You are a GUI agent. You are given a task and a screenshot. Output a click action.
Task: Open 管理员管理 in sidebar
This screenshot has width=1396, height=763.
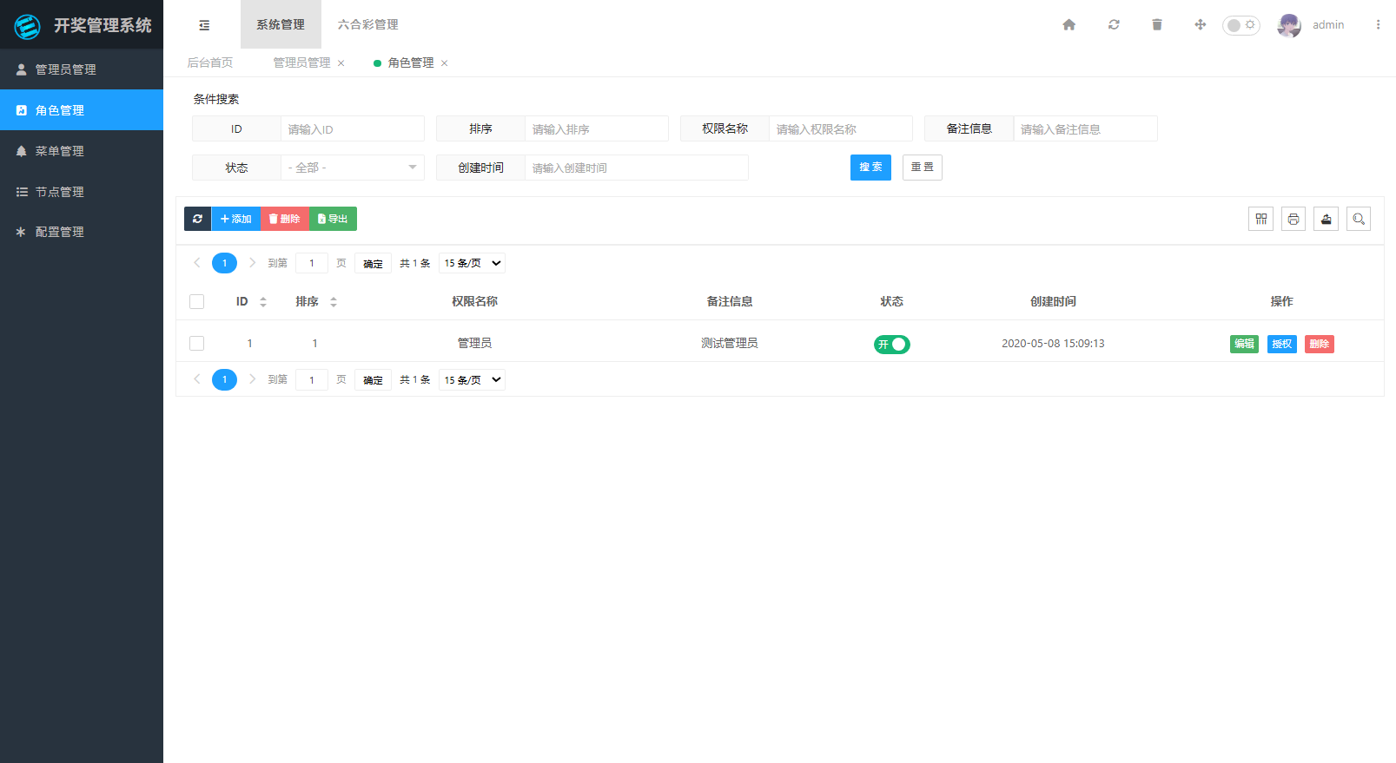click(x=82, y=69)
